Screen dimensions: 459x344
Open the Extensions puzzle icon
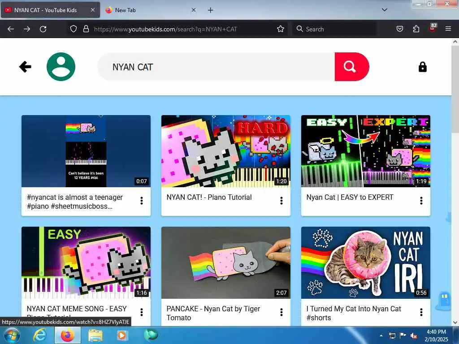tap(416, 29)
